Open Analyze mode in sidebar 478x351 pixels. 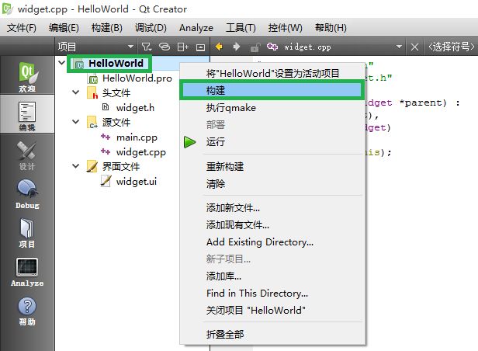coord(27,272)
